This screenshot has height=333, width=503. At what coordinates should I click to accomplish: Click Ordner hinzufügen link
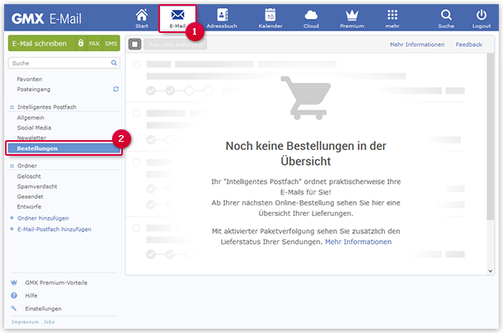tap(43, 218)
